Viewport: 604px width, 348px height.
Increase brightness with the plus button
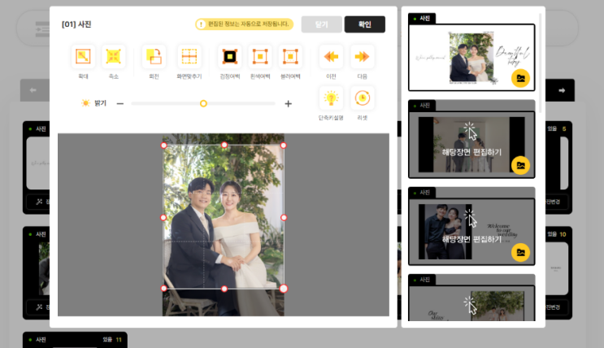[288, 103]
